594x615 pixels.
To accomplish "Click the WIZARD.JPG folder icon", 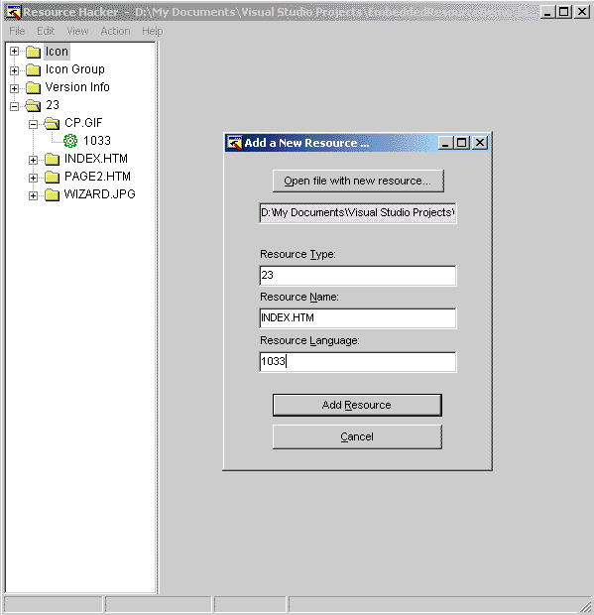I will 52,194.
